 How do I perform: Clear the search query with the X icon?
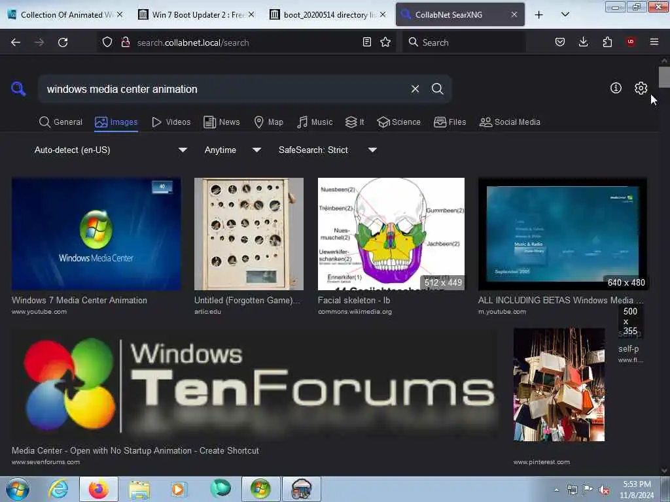pyautogui.click(x=415, y=89)
